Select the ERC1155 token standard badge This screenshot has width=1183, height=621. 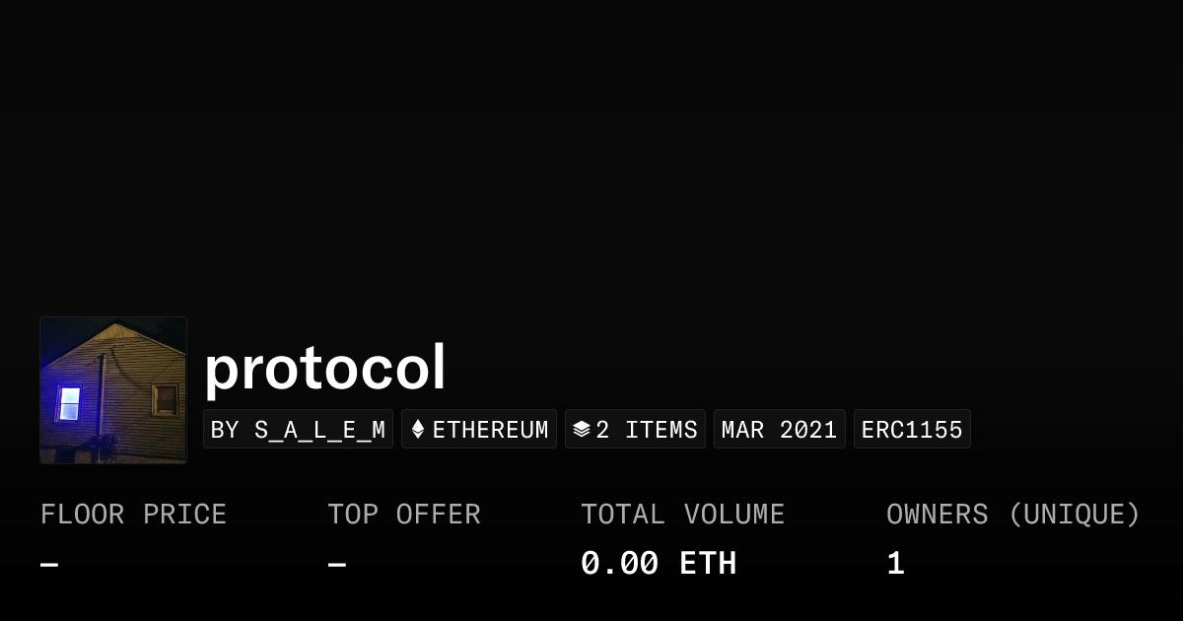click(912, 430)
